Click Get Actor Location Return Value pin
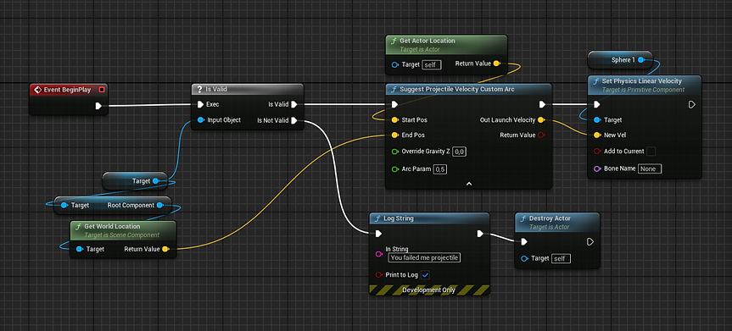732x331 pixels. pos(496,63)
